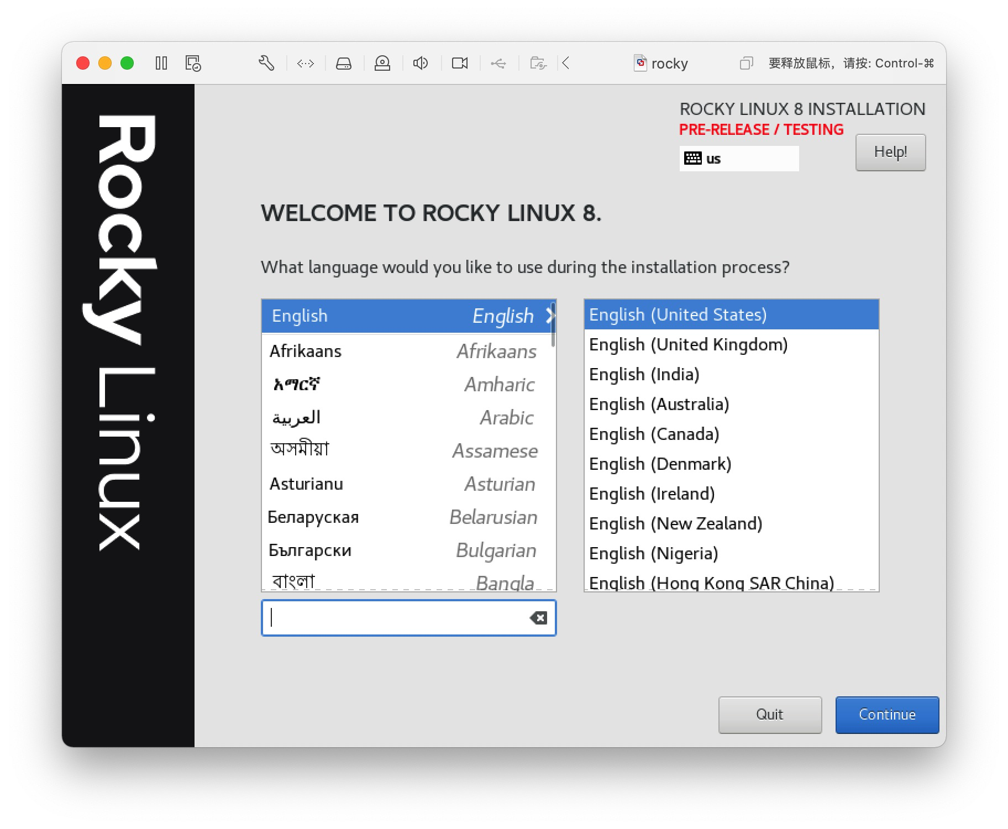Open the shared folders icon
1008x829 pixels.
(538, 64)
